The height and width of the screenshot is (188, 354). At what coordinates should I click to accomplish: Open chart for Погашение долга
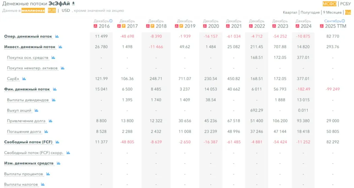pos(46,131)
